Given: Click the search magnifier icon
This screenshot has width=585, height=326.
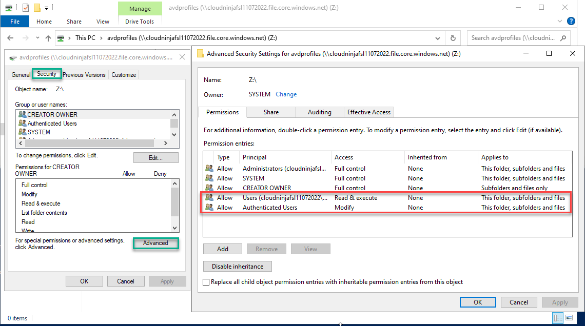Looking at the screenshot, I should click(563, 38).
